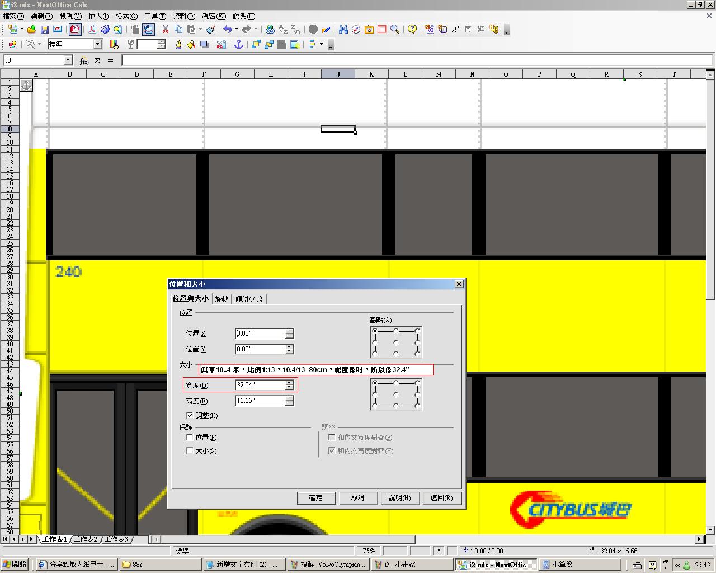Expand the Undo history dropdown arrow
The image size is (716, 573).
pyautogui.click(x=237, y=29)
